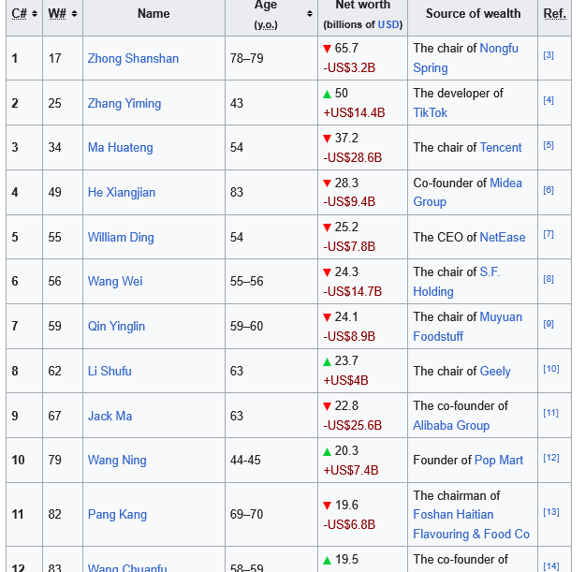Open the Qin Yinglin link
The image size is (585, 572).
116,327
